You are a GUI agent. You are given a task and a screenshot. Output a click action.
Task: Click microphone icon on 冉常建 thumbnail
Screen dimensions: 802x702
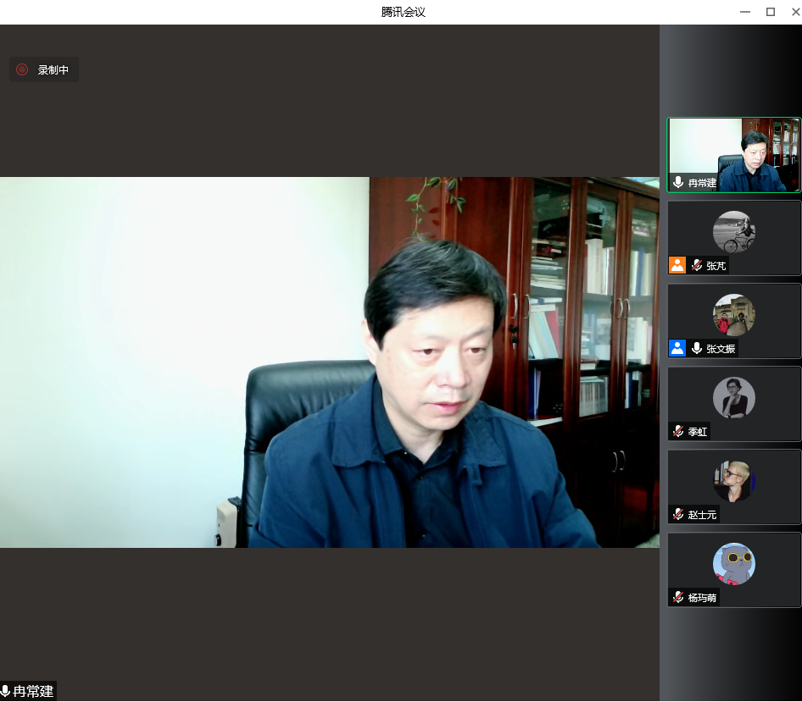pyautogui.click(x=678, y=182)
